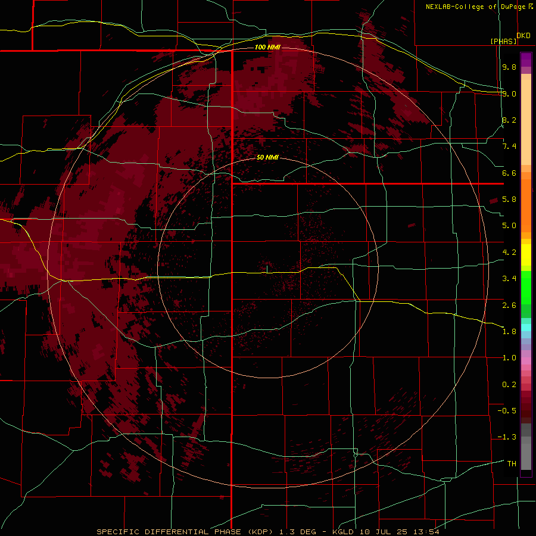Click the 3.4 color scale value
Screen dimensions: 536x536
pos(509,279)
